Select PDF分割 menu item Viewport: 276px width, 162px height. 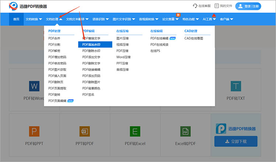pyautogui.click(x=54, y=45)
